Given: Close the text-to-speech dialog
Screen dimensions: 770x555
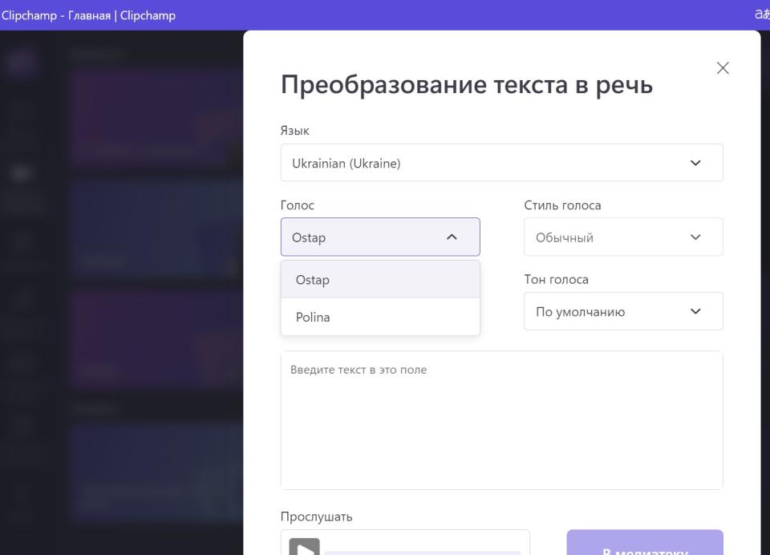Looking at the screenshot, I should [723, 68].
